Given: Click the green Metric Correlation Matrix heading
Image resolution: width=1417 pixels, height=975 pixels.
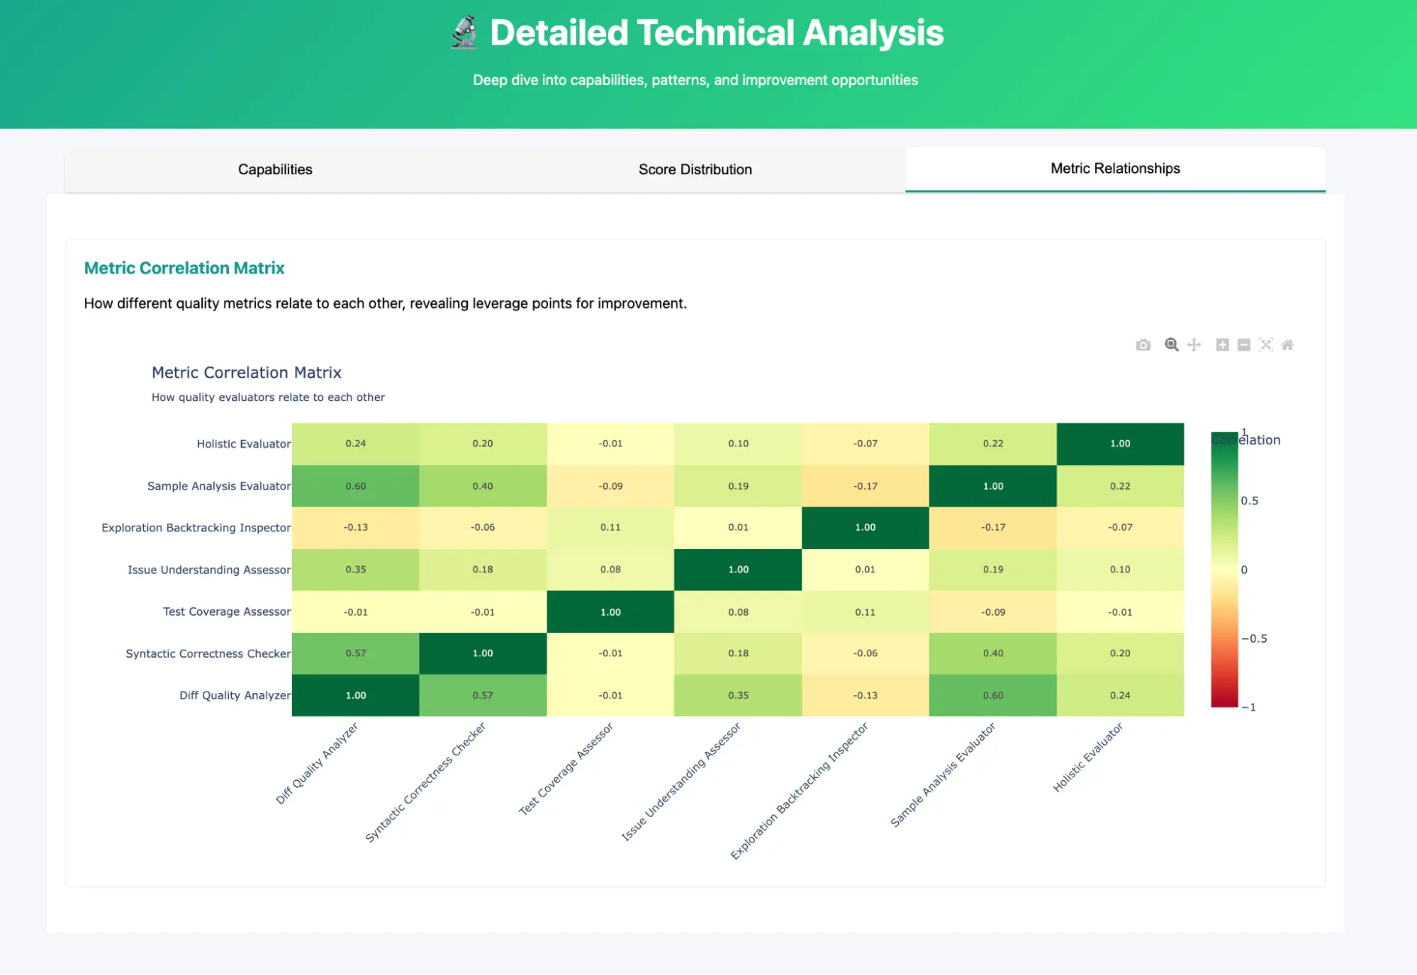Looking at the screenshot, I should [184, 268].
